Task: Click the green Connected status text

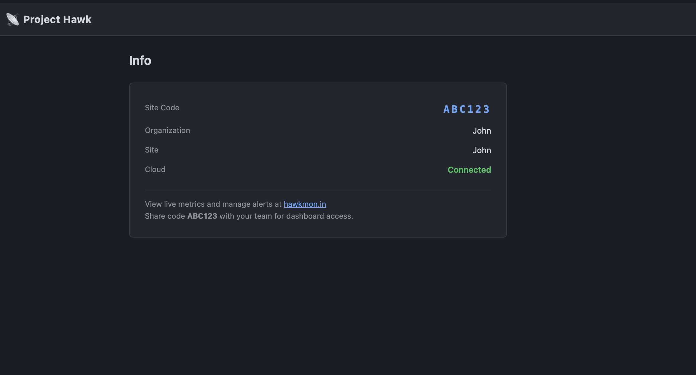Action: tap(469, 170)
